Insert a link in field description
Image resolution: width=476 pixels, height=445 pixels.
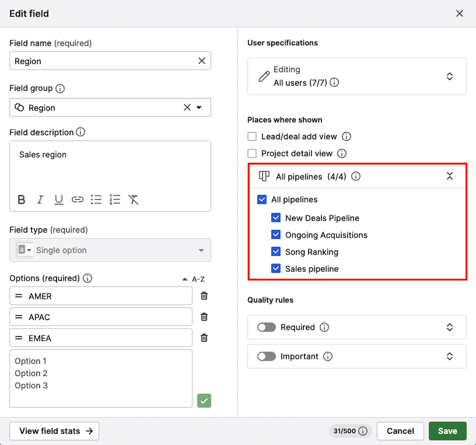pyautogui.click(x=77, y=200)
